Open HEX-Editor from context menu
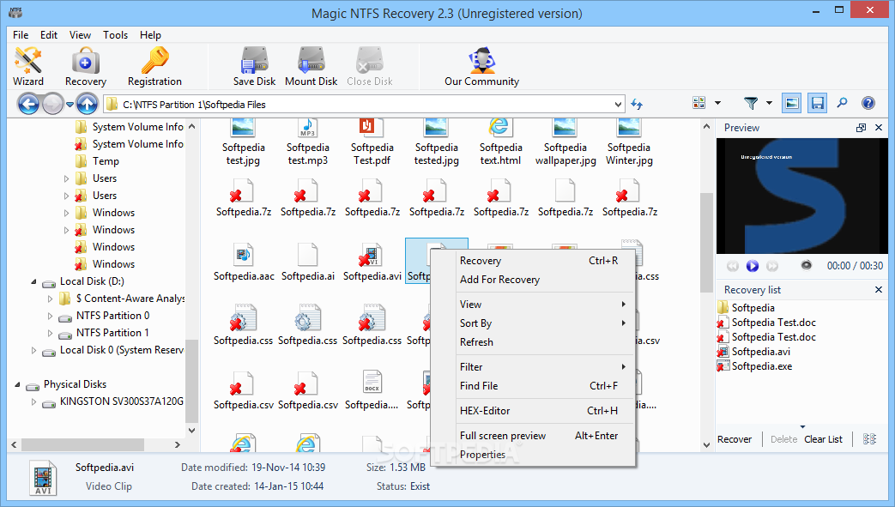 click(x=533, y=411)
